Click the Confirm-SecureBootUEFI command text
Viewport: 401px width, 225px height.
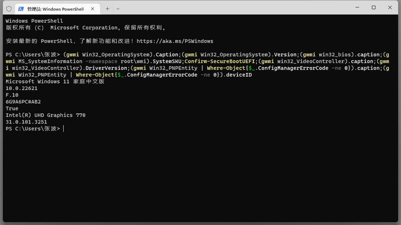tap(220, 61)
